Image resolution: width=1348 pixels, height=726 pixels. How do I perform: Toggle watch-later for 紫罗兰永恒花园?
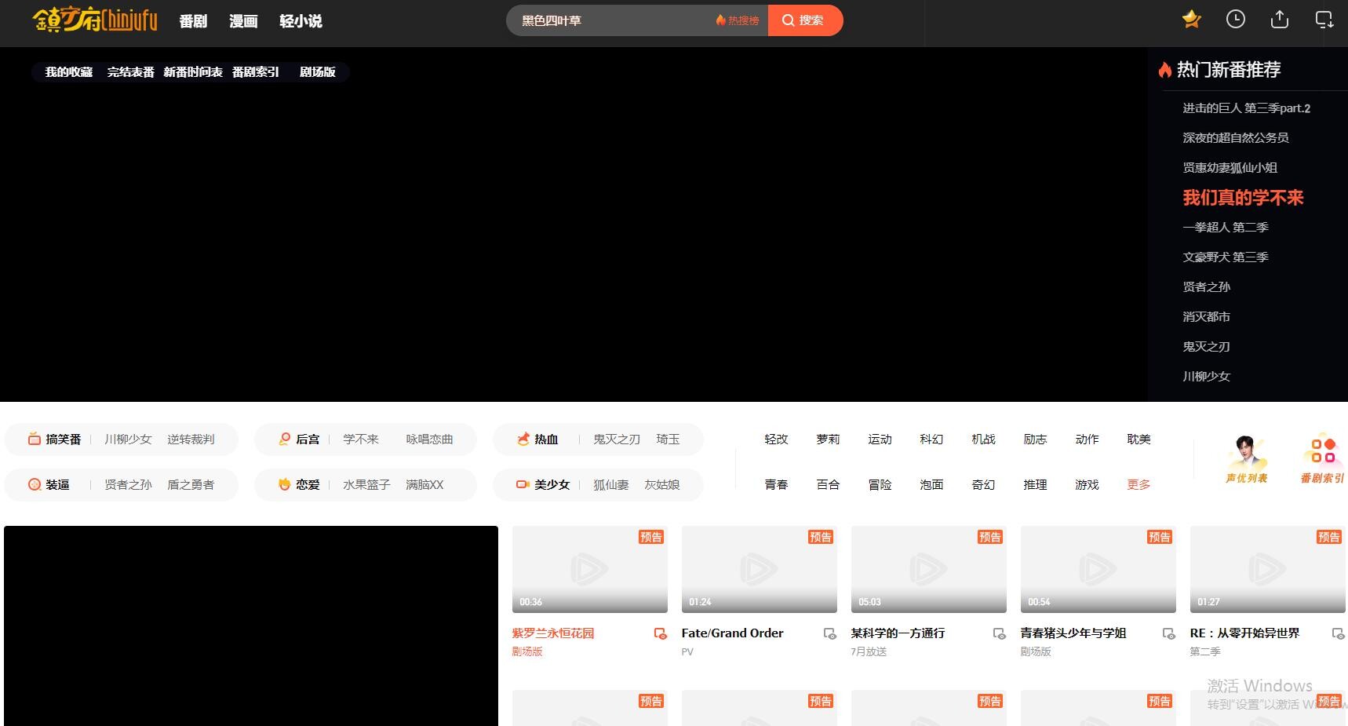[x=660, y=633]
